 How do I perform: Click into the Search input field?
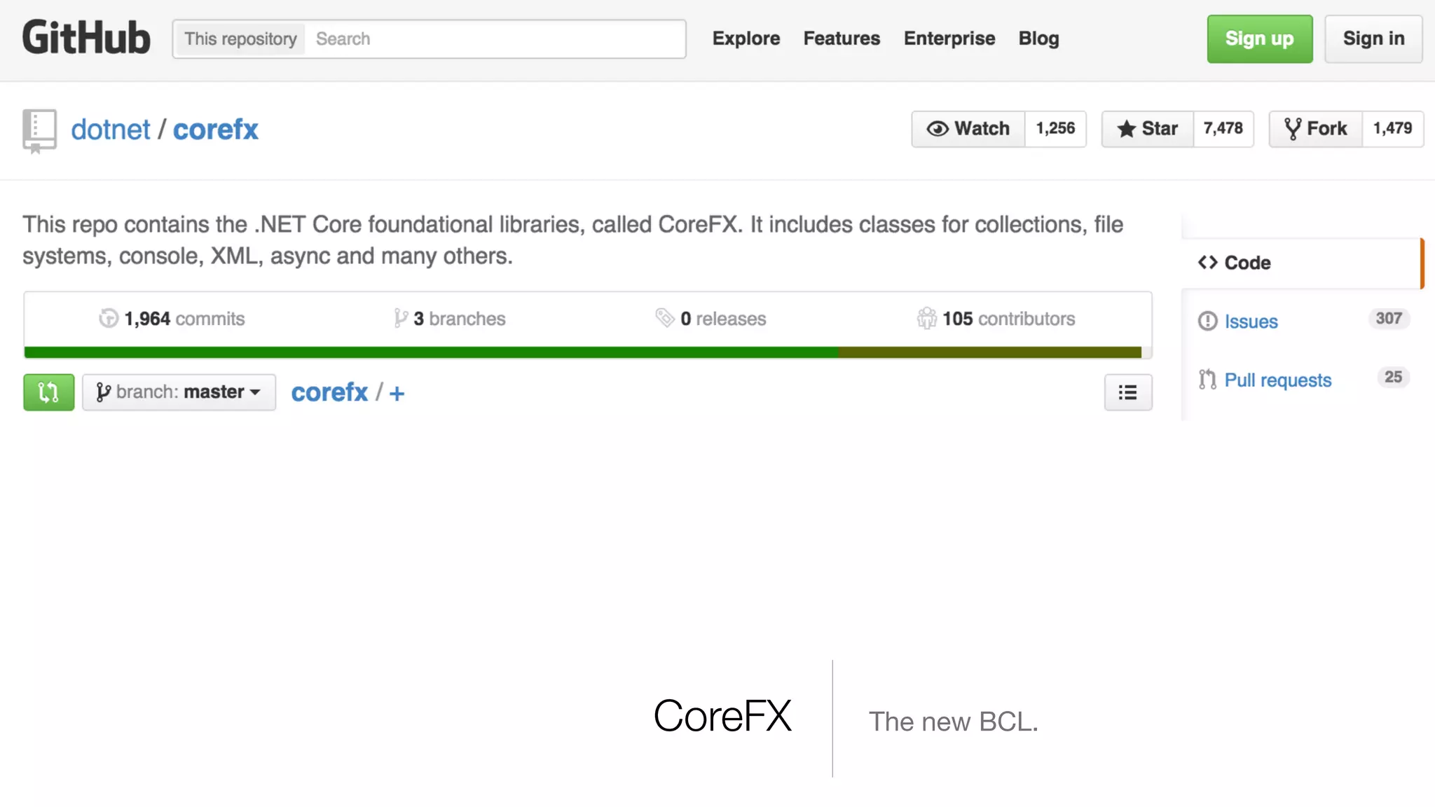pos(495,39)
